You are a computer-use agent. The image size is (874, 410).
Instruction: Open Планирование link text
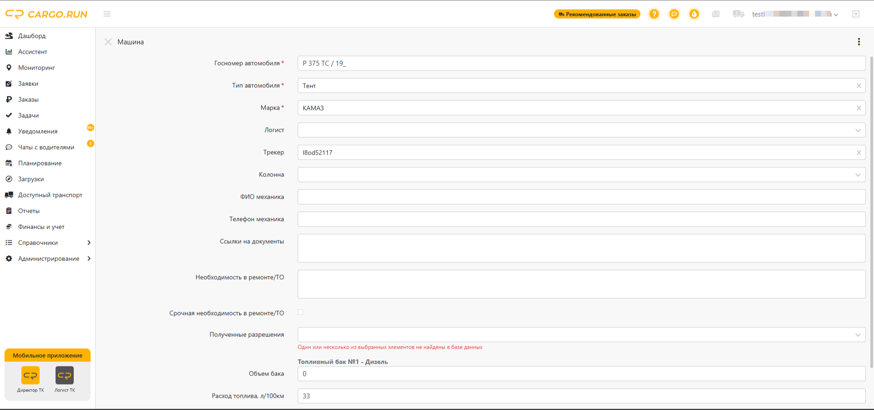click(x=40, y=163)
